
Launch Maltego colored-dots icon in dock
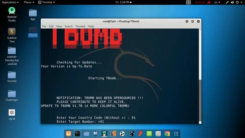coord(122,134)
